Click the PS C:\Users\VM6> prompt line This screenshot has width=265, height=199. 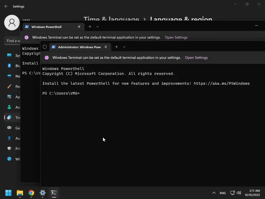(61, 93)
